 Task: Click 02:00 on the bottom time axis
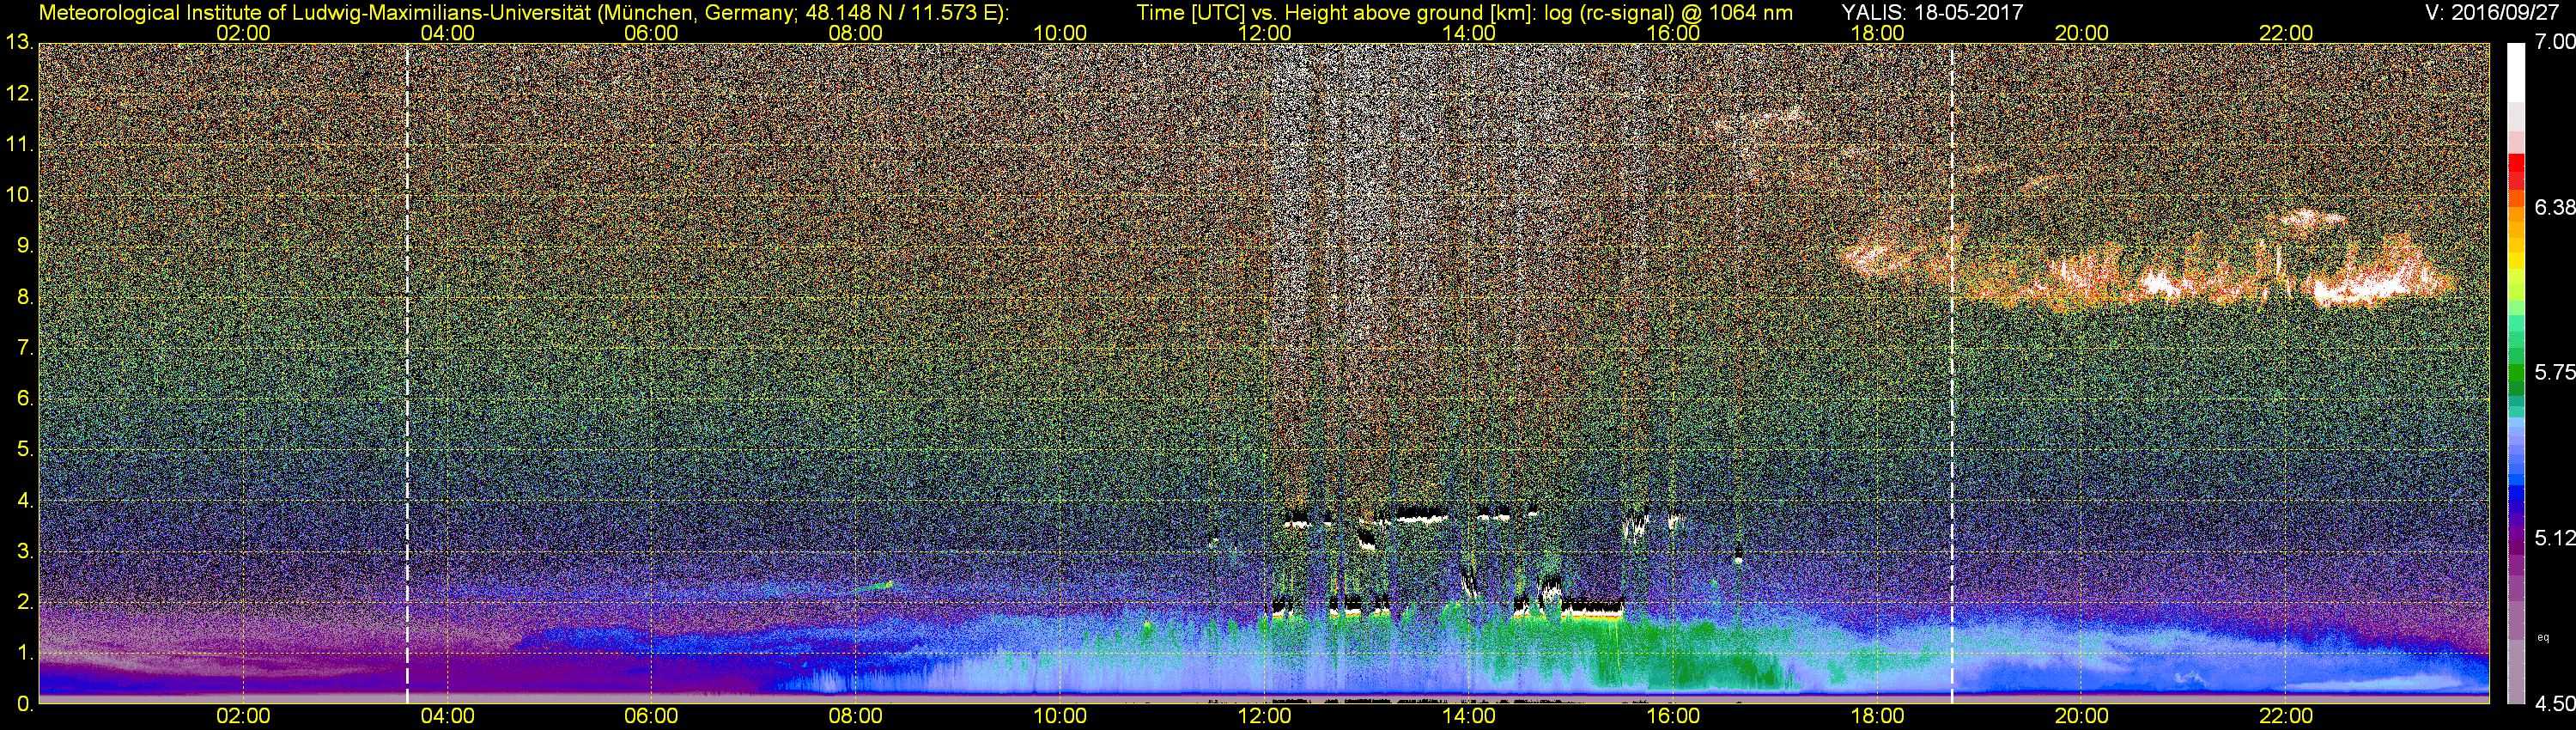[x=243, y=717]
